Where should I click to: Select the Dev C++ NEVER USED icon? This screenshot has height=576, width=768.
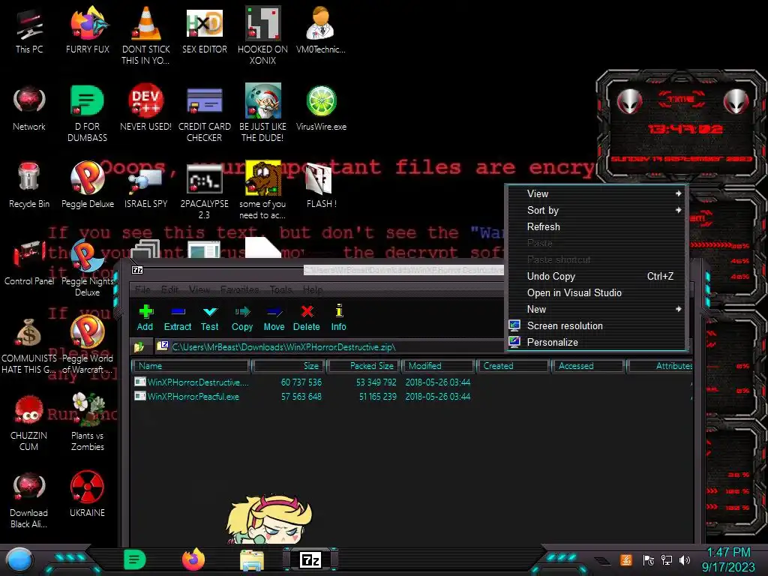[x=146, y=108]
